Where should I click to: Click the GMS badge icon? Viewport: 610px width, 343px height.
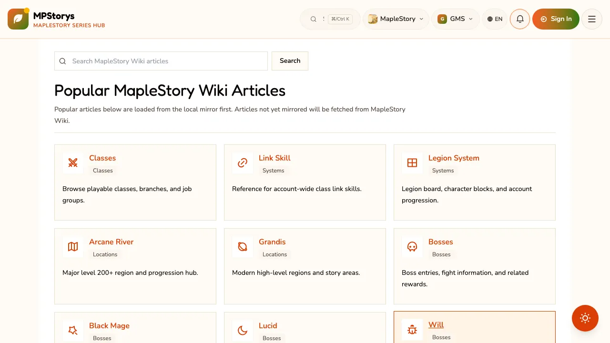(442, 19)
